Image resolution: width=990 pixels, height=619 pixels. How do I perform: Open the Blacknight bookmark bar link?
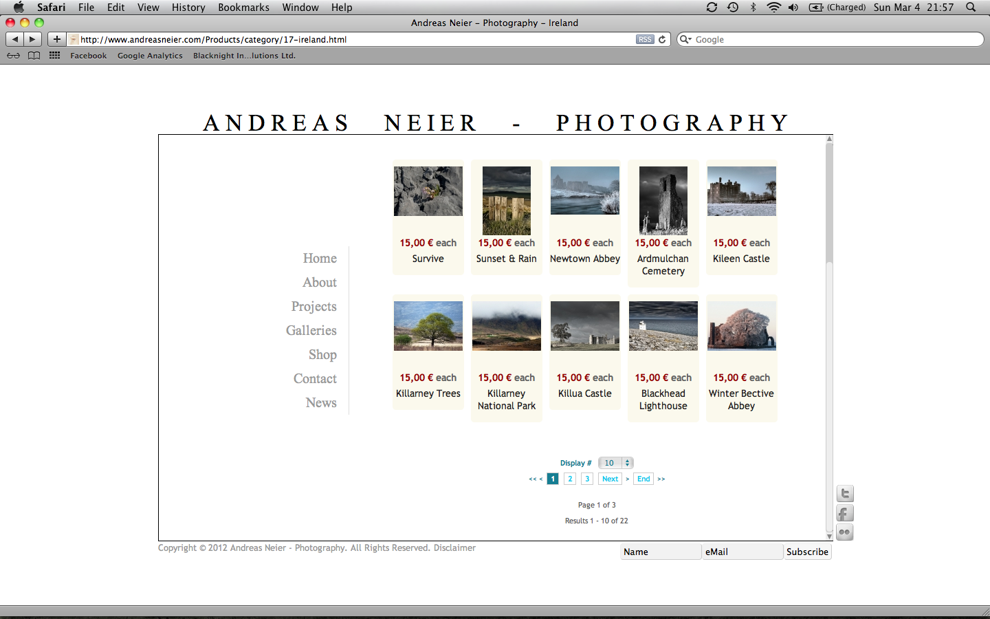click(244, 56)
